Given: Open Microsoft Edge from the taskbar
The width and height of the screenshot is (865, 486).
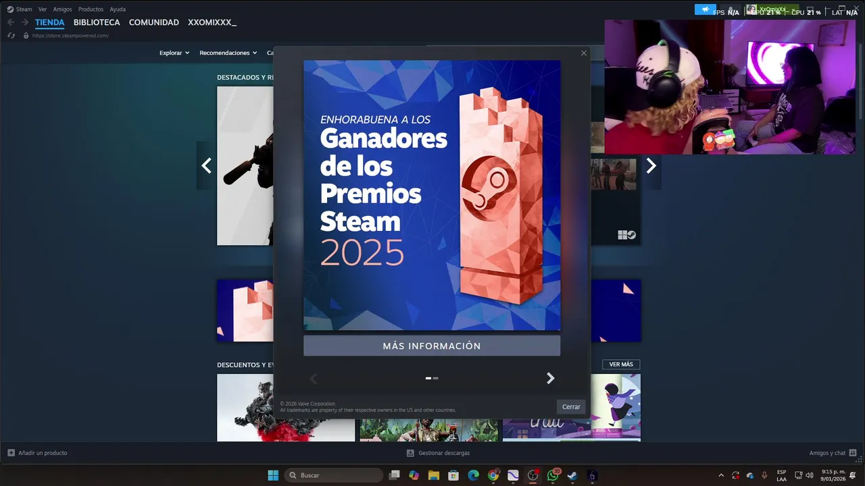Looking at the screenshot, I should tap(474, 475).
